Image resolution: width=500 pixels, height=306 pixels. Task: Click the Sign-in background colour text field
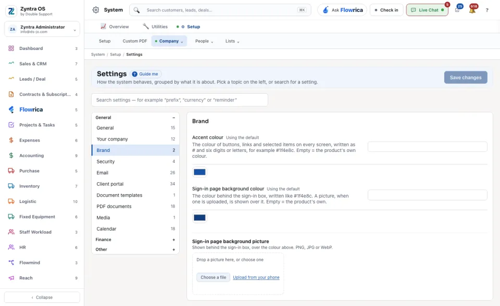427,195
